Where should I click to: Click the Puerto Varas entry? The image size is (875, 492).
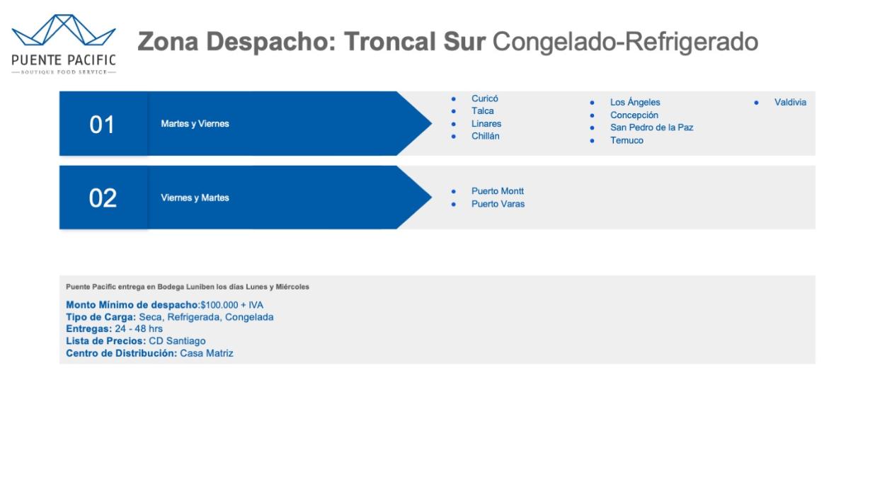point(498,204)
